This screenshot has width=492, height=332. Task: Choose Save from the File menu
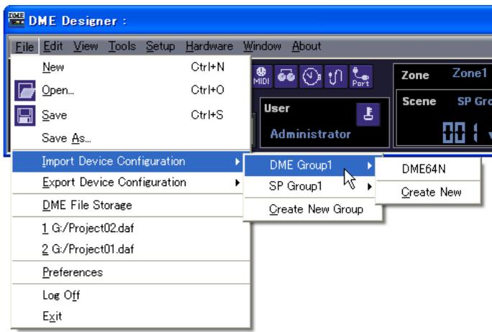coord(131,115)
